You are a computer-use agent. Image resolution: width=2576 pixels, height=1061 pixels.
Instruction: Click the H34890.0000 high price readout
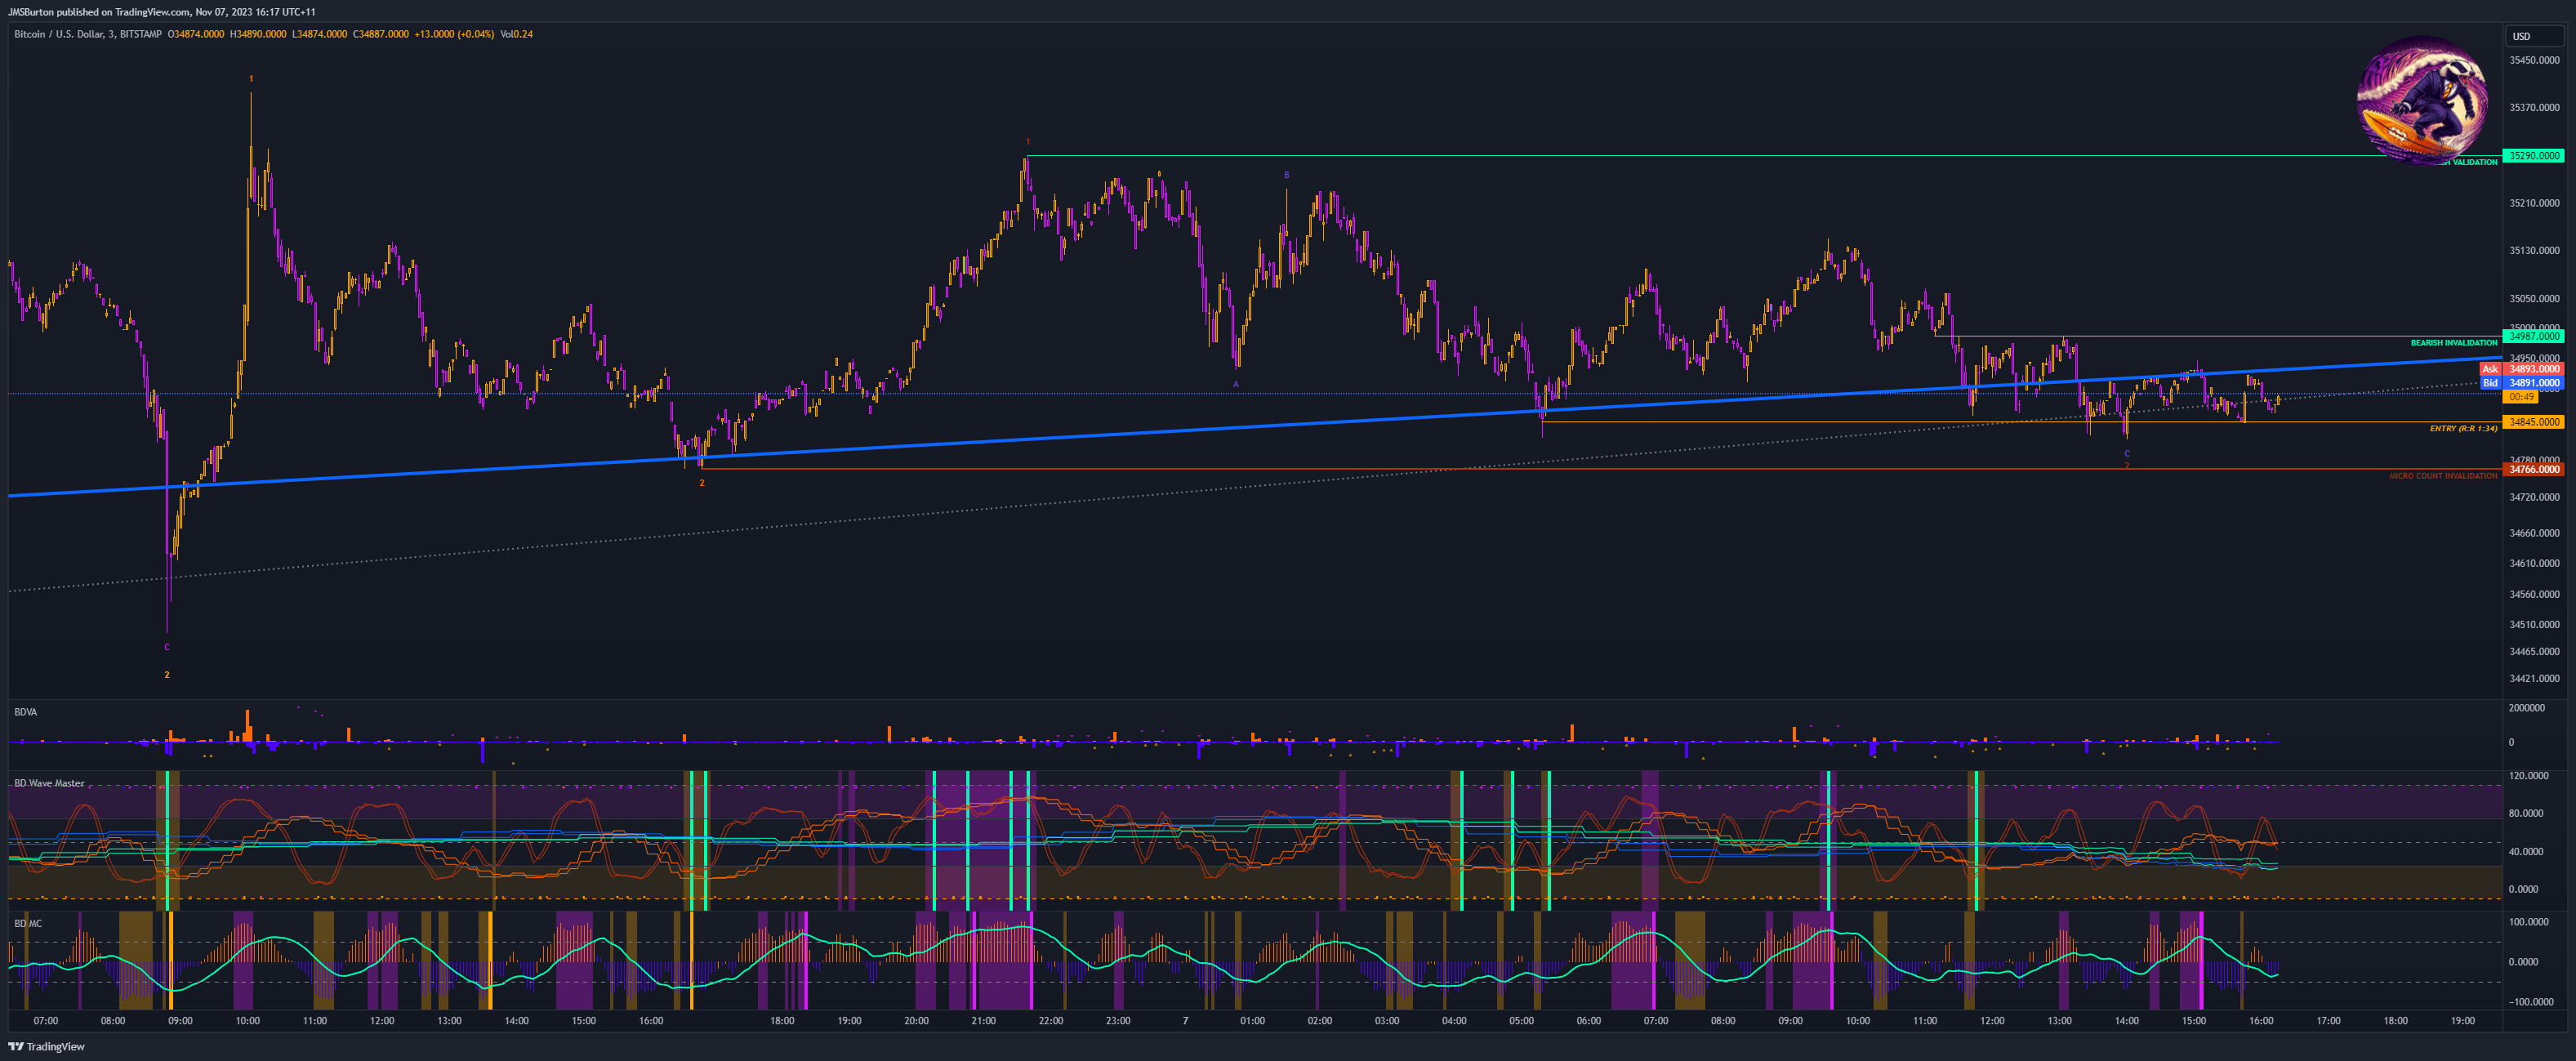tap(258, 34)
